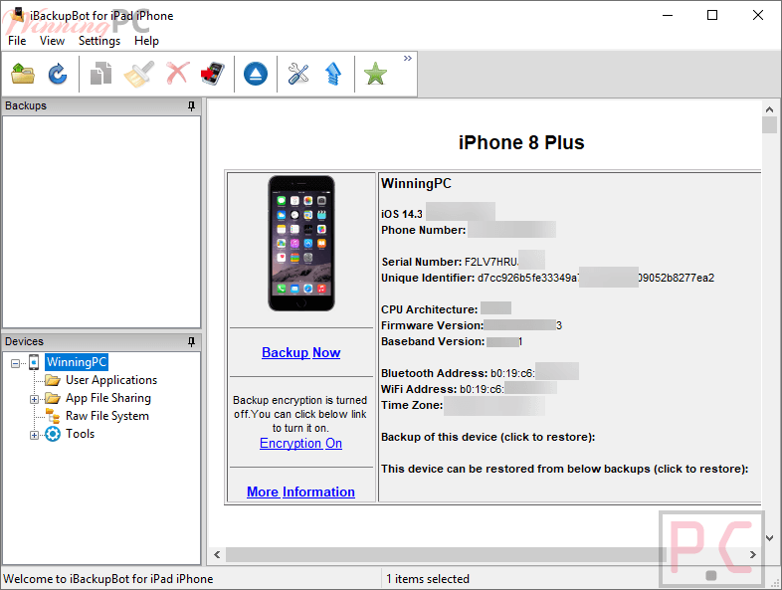This screenshot has width=782, height=590.
Task: Open the View menu
Action: click(52, 41)
